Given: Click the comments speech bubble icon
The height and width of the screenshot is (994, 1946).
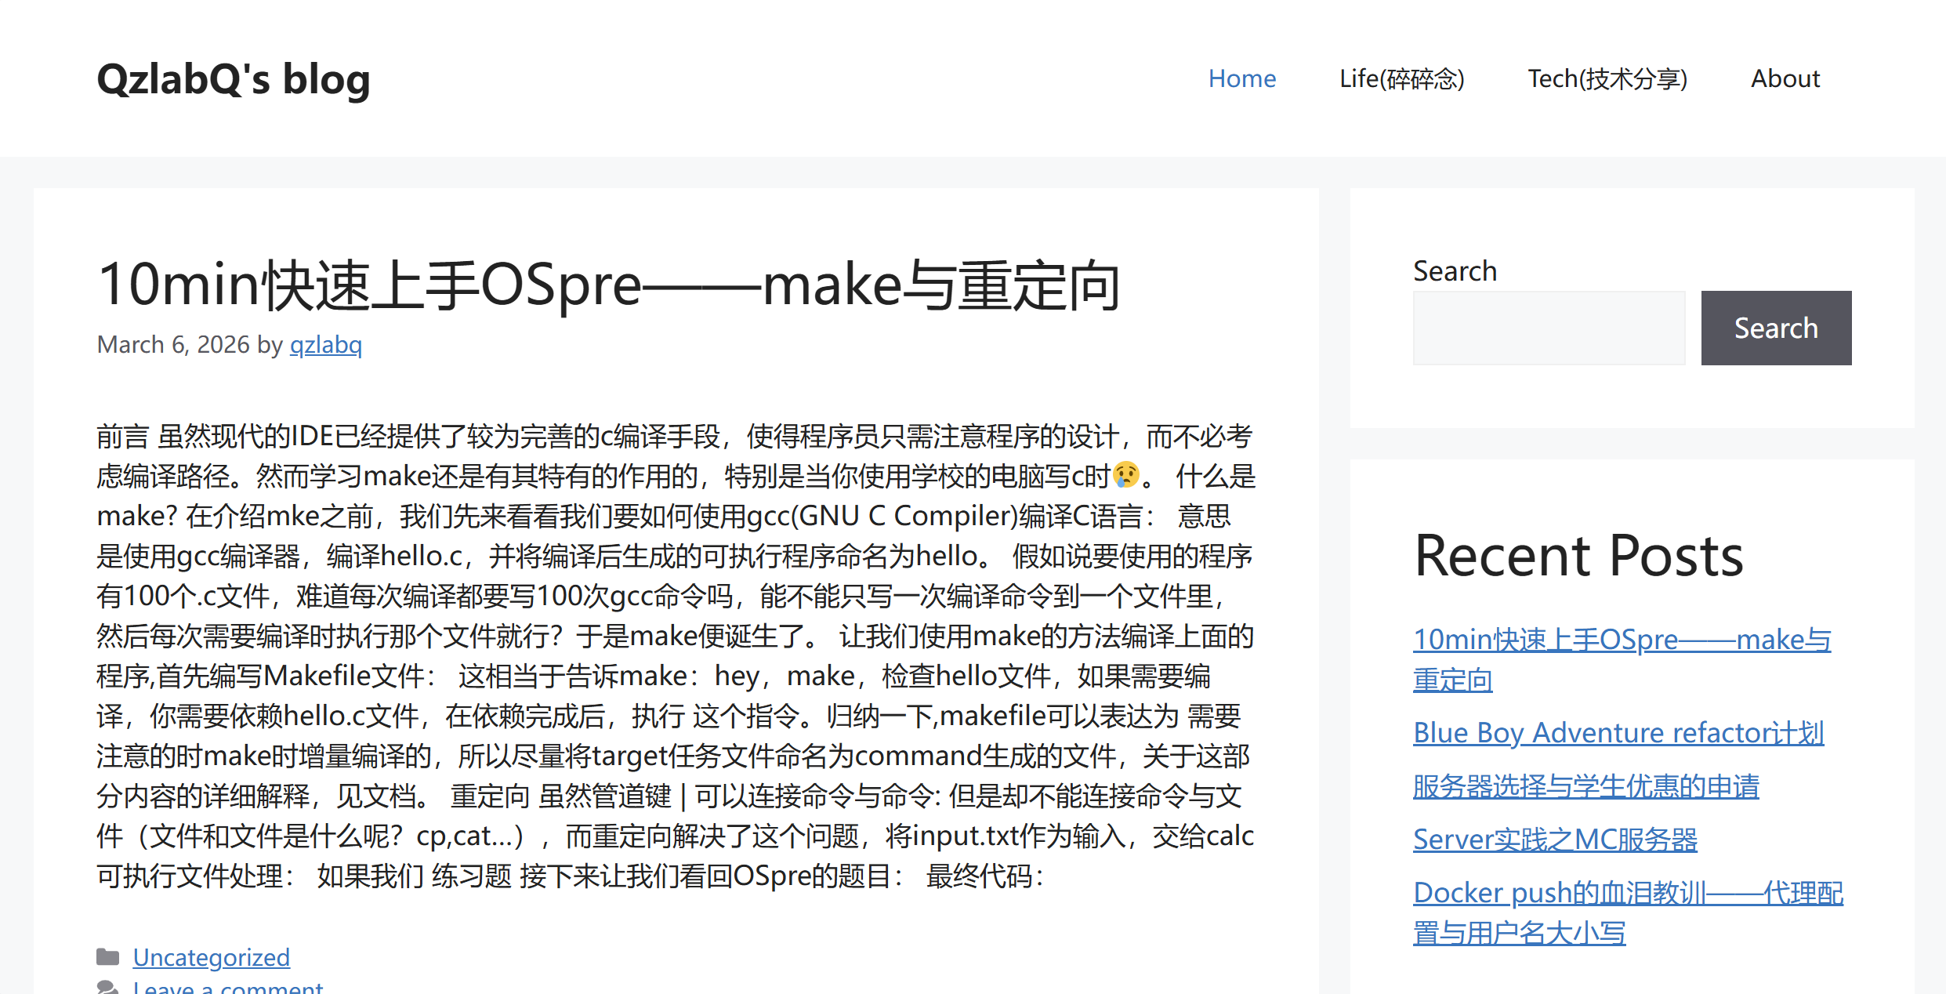Looking at the screenshot, I should [x=107, y=987].
